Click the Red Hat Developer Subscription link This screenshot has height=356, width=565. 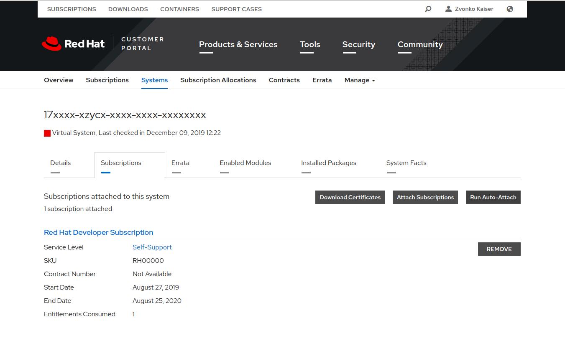(98, 232)
